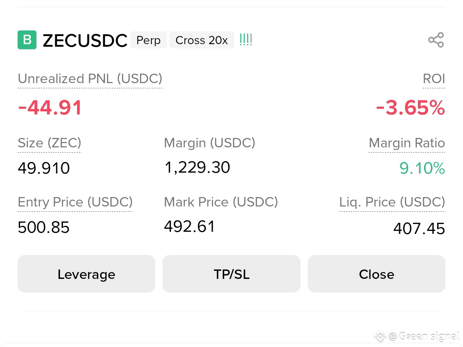Show the ROI label explanation
The image size is (463, 347).
(x=434, y=79)
